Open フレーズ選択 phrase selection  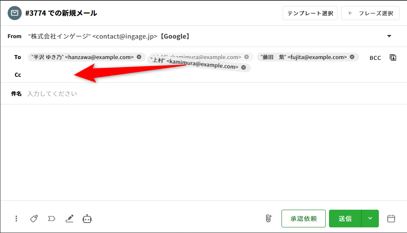(x=370, y=13)
